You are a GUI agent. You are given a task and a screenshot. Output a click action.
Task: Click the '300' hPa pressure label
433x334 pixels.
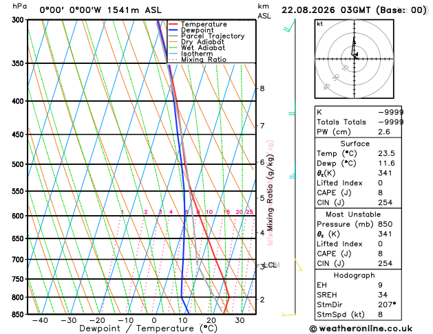tap(19, 20)
